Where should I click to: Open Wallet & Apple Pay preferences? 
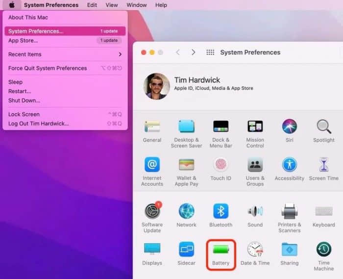186,172
